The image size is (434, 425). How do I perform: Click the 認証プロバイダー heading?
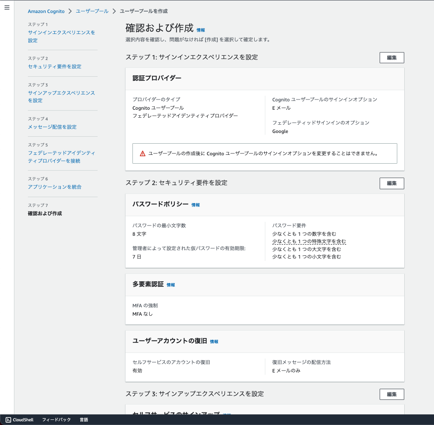(x=157, y=78)
